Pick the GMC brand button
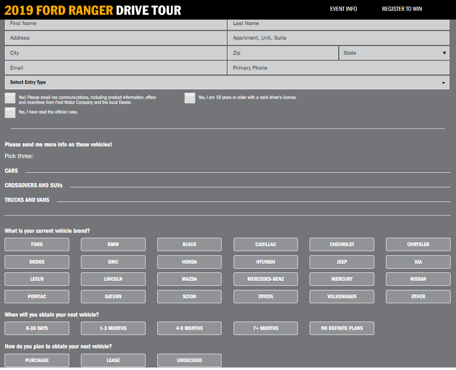Image resolution: width=456 pixels, height=370 pixels. tap(113, 262)
